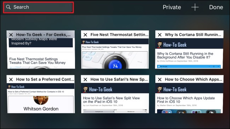Open Safari Split View article headline preview

click(x=111, y=100)
